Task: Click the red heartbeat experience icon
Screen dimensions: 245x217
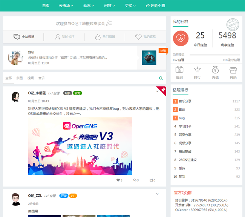Action: [181, 38]
